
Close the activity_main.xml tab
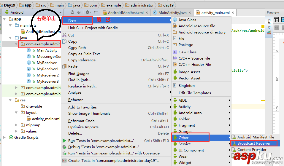click(233, 13)
